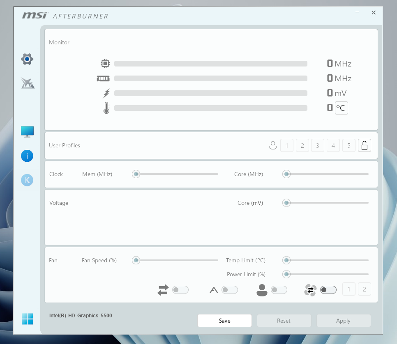Click the auto fan 'A' icon

pyautogui.click(x=214, y=290)
